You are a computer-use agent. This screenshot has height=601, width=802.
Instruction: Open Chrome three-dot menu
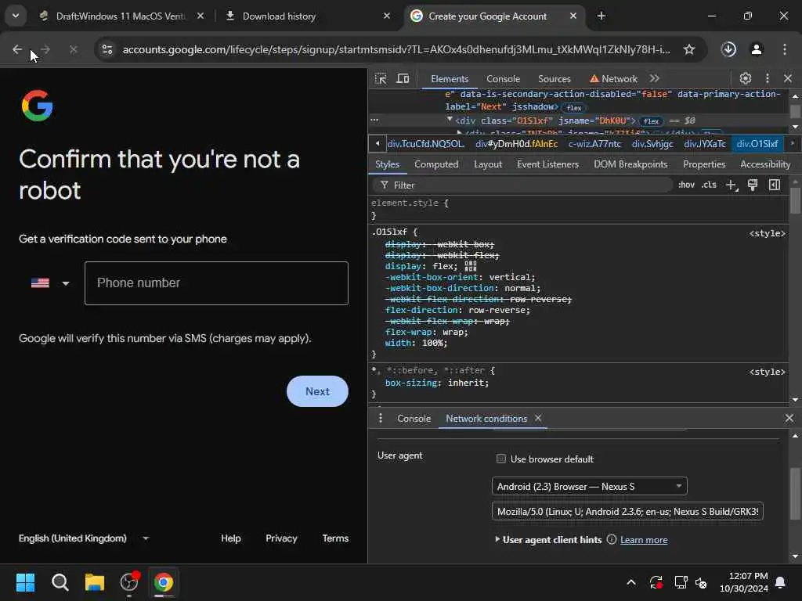tap(785, 49)
